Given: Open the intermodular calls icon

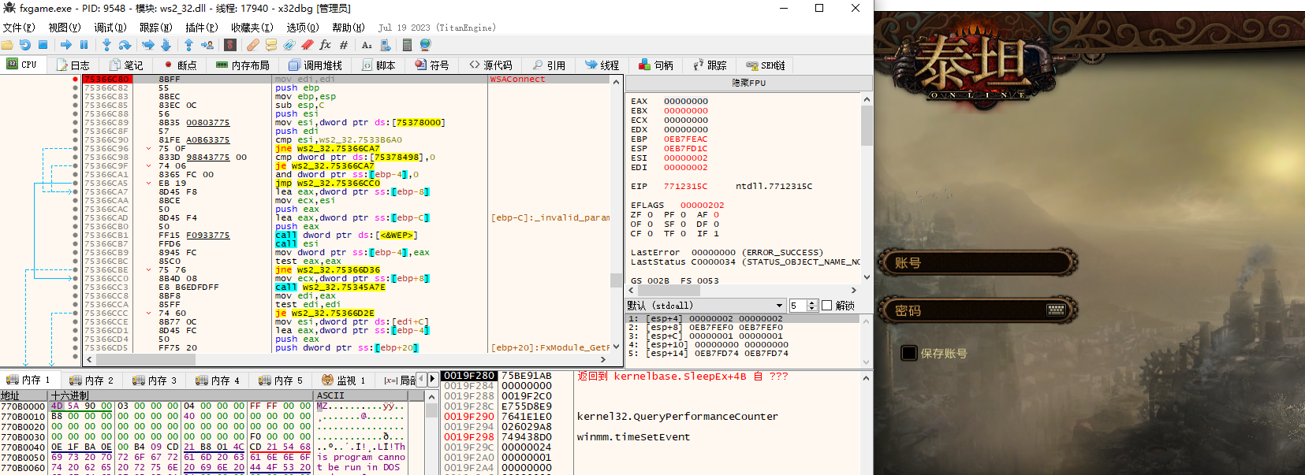Looking at the screenshot, I should click(385, 45).
